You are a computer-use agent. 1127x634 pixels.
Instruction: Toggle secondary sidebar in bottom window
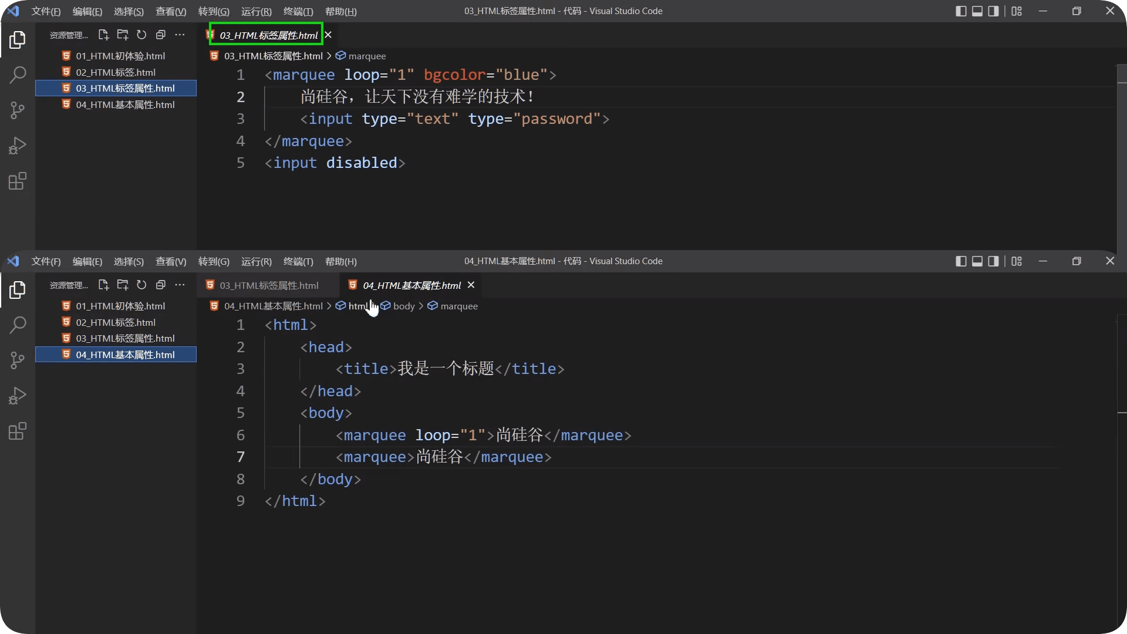[993, 261]
